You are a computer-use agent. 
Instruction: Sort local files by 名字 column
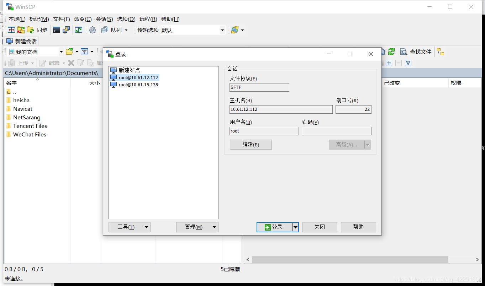tap(37, 83)
